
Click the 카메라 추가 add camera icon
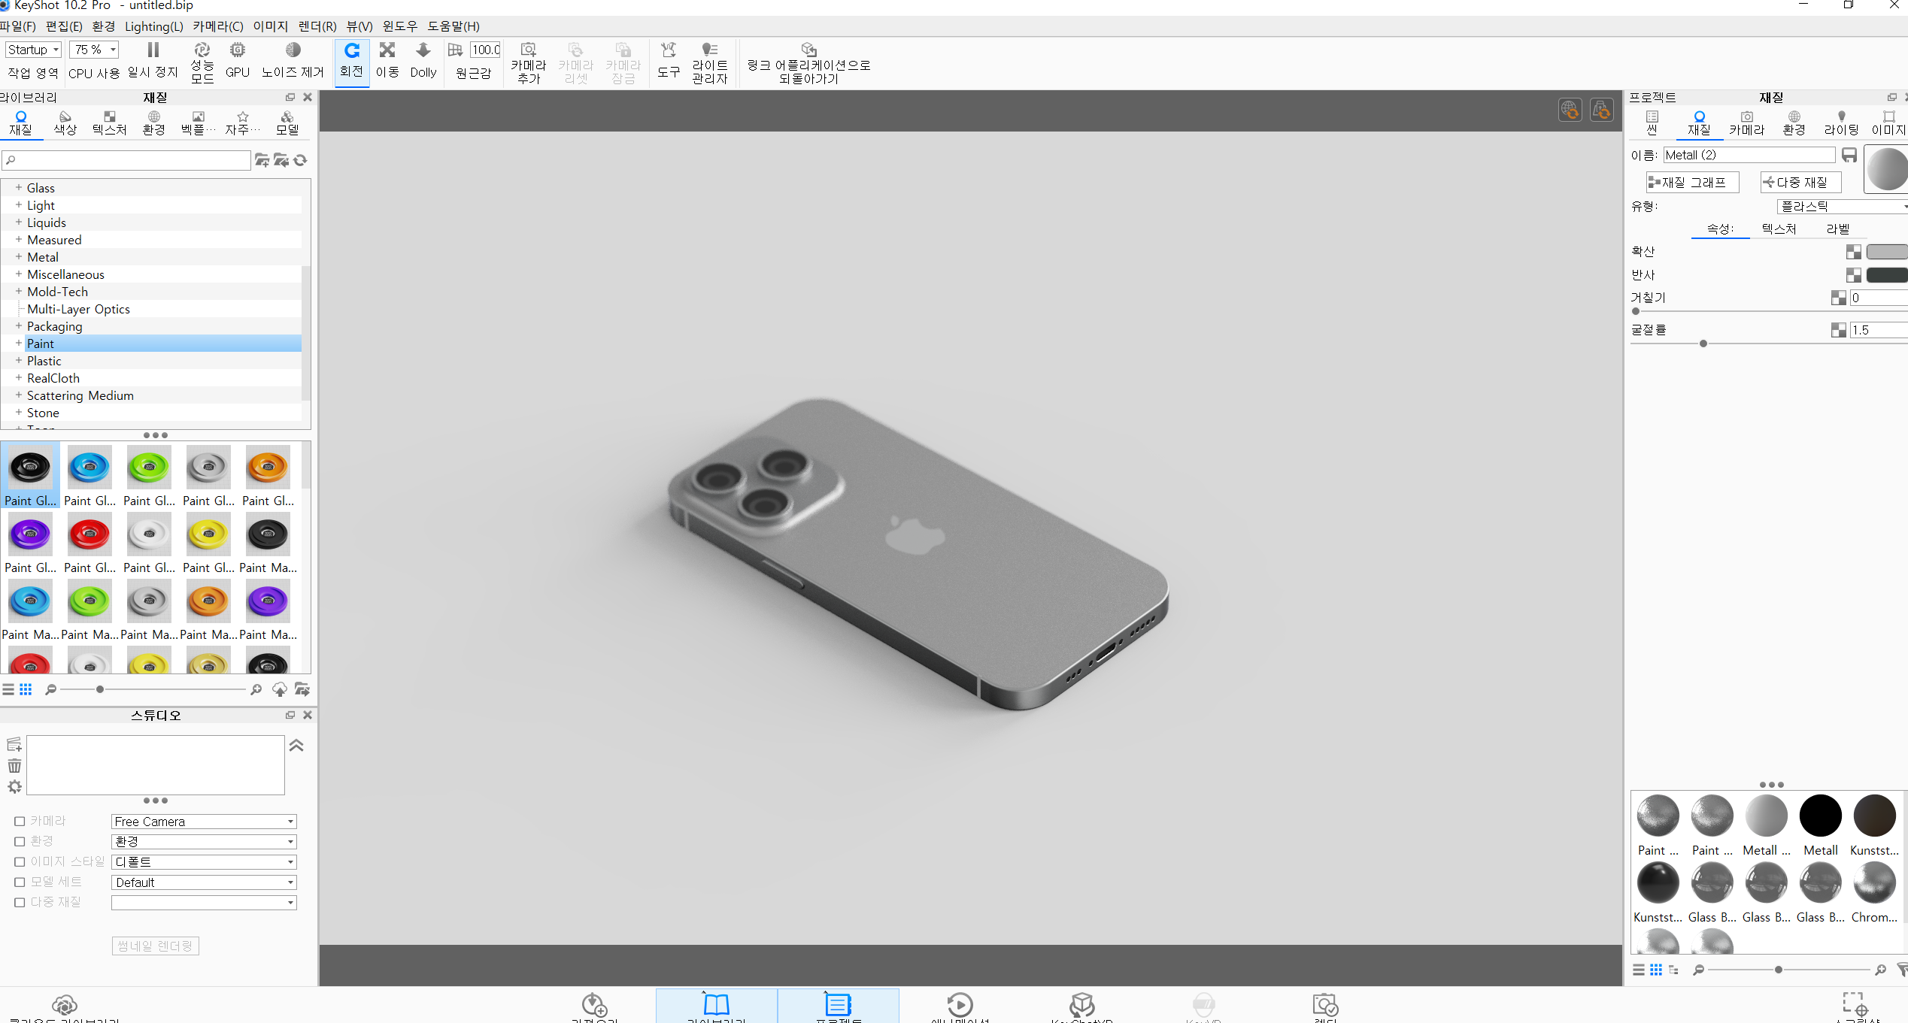[x=529, y=50]
